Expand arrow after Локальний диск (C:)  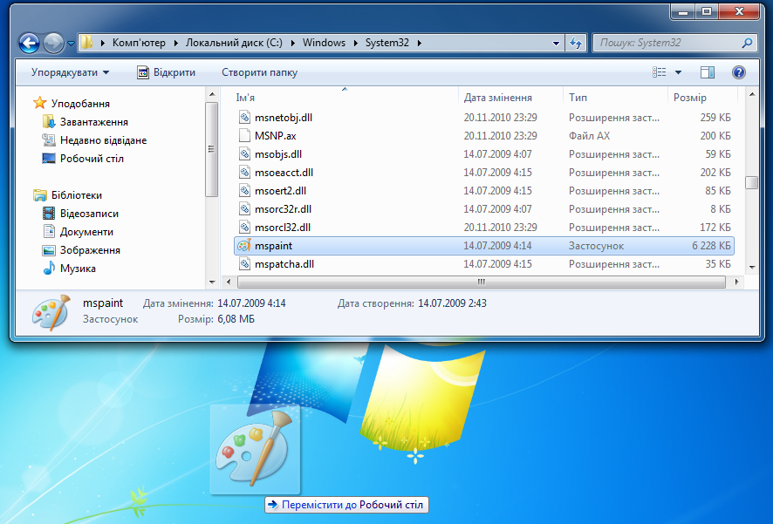point(293,43)
